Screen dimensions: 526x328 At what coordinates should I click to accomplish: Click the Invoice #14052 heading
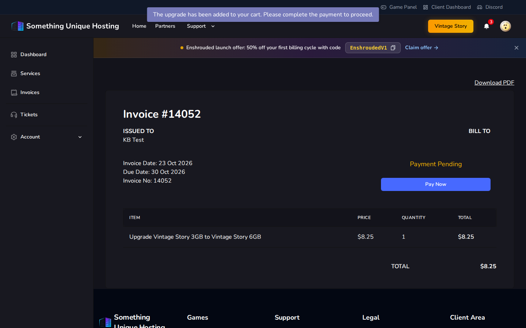point(162,114)
